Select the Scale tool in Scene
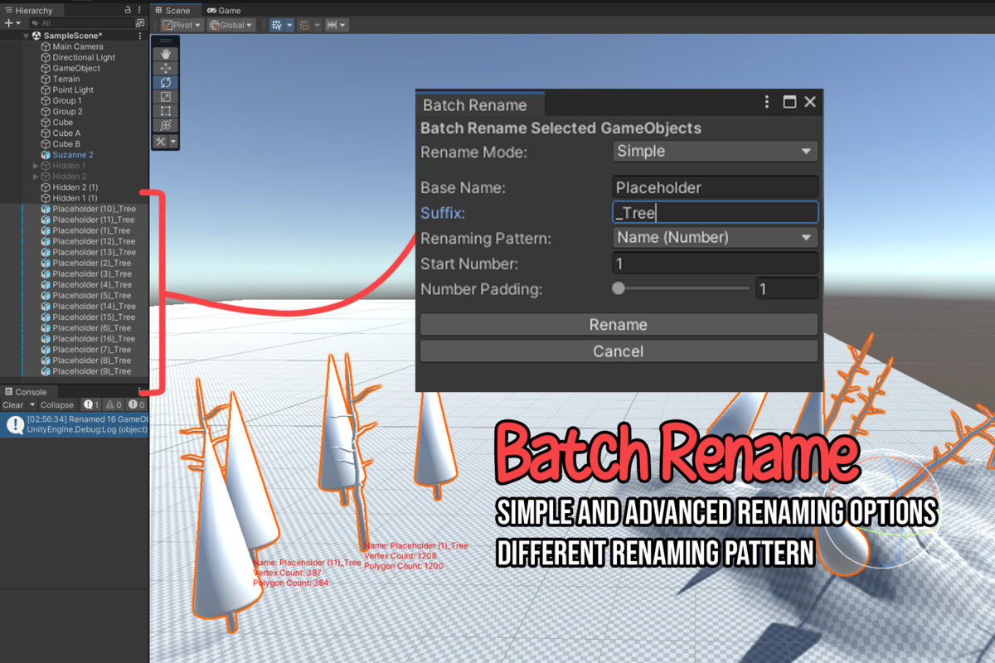The width and height of the screenshot is (995, 663). [x=166, y=96]
